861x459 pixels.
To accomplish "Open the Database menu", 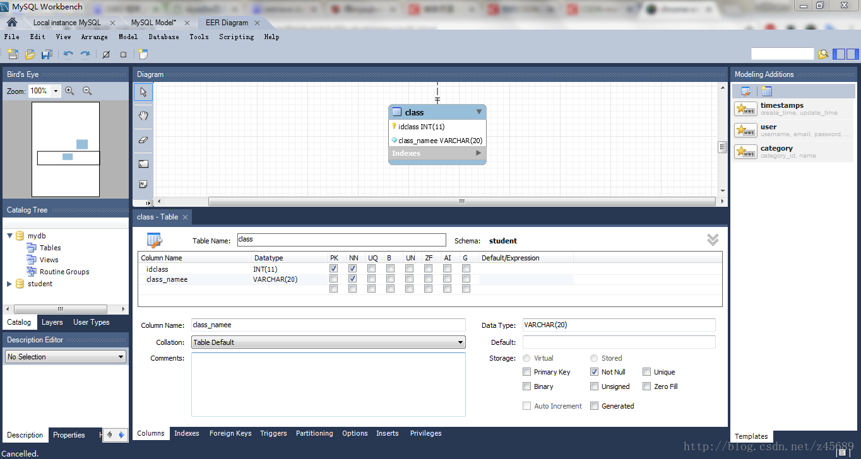I will point(163,37).
